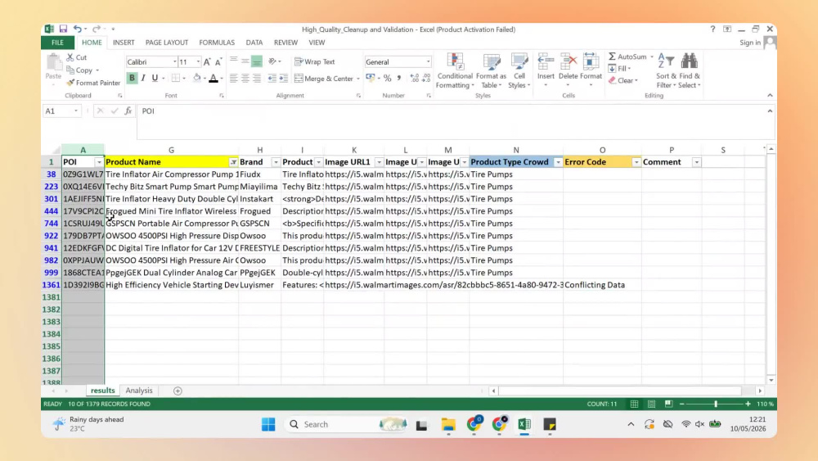The height and width of the screenshot is (461, 818).
Task: Click the Insert Function fx icon
Action: [128, 111]
